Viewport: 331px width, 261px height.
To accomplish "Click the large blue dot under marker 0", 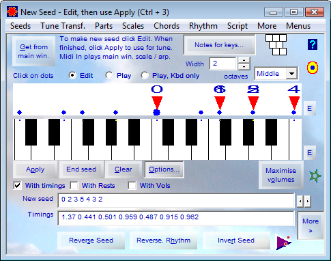I will [x=156, y=112].
